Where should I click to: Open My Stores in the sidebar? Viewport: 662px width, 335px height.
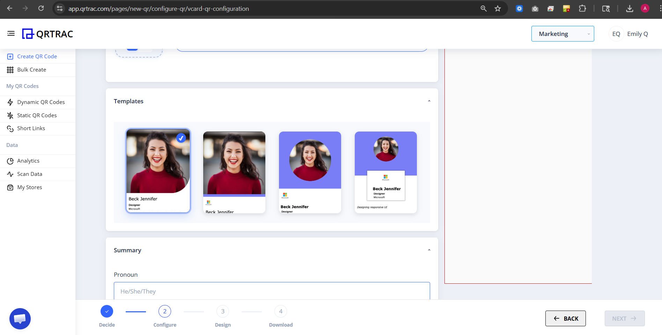click(x=30, y=187)
